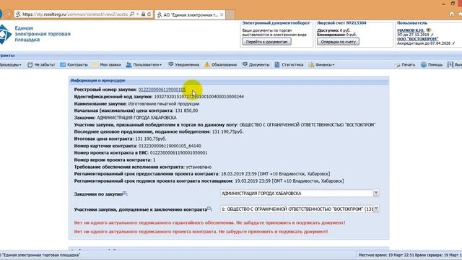
Task: Select the 'АО Единая электронная т...' browser tab
Action: pos(190,14)
